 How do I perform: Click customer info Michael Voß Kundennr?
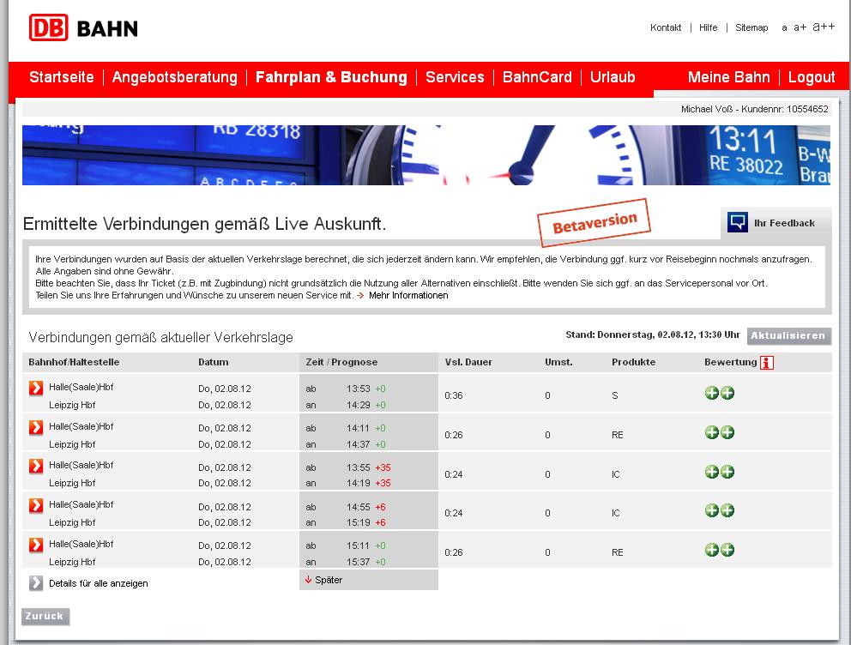click(x=754, y=109)
